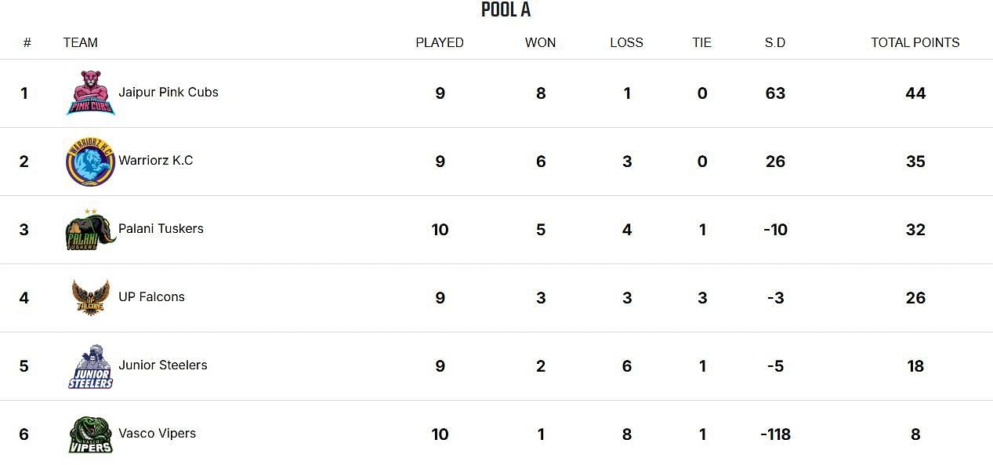Select the Palani Tuskers team name
Viewport: 993px width, 465px height.
[161, 228]
